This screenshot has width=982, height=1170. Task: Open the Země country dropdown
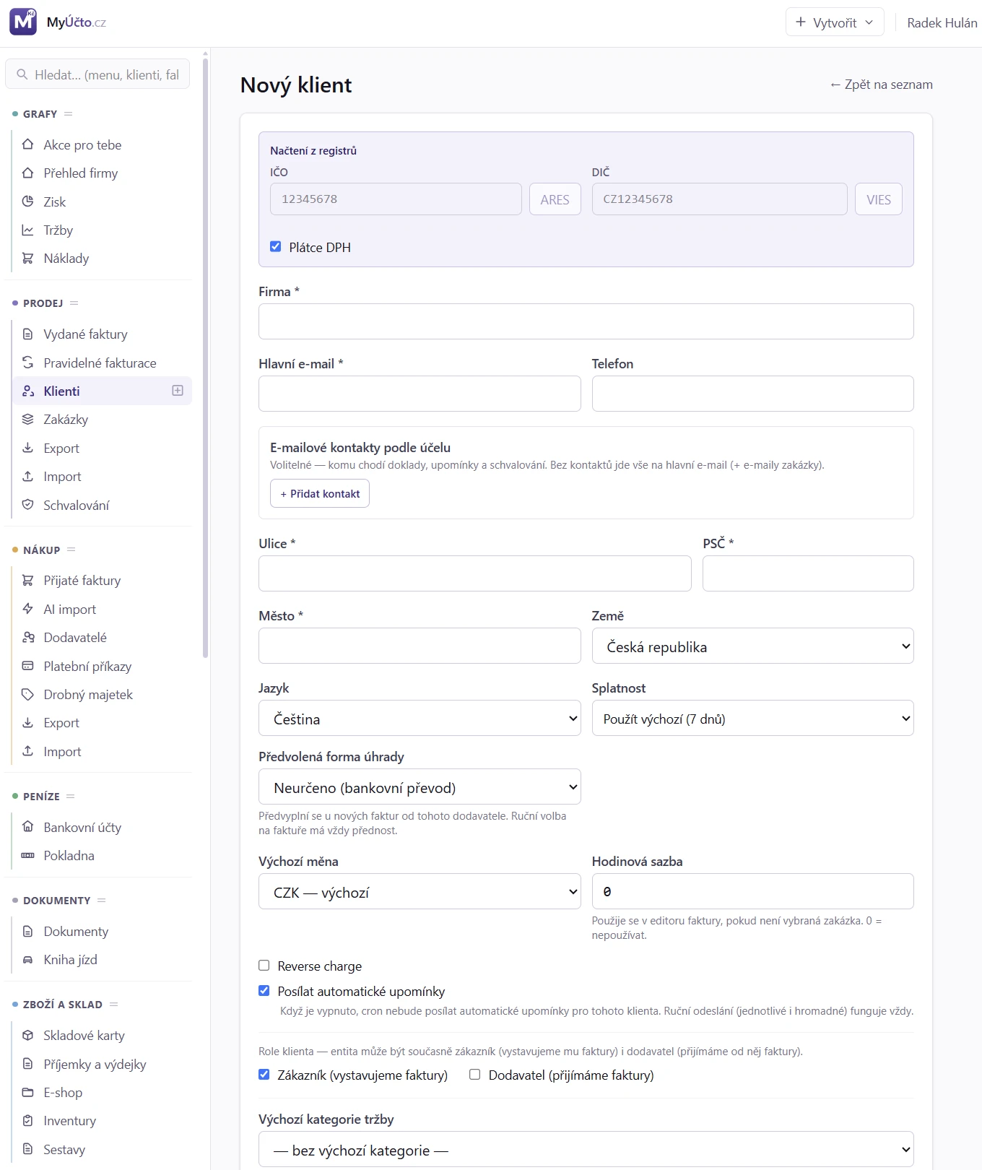pos(752,646)
